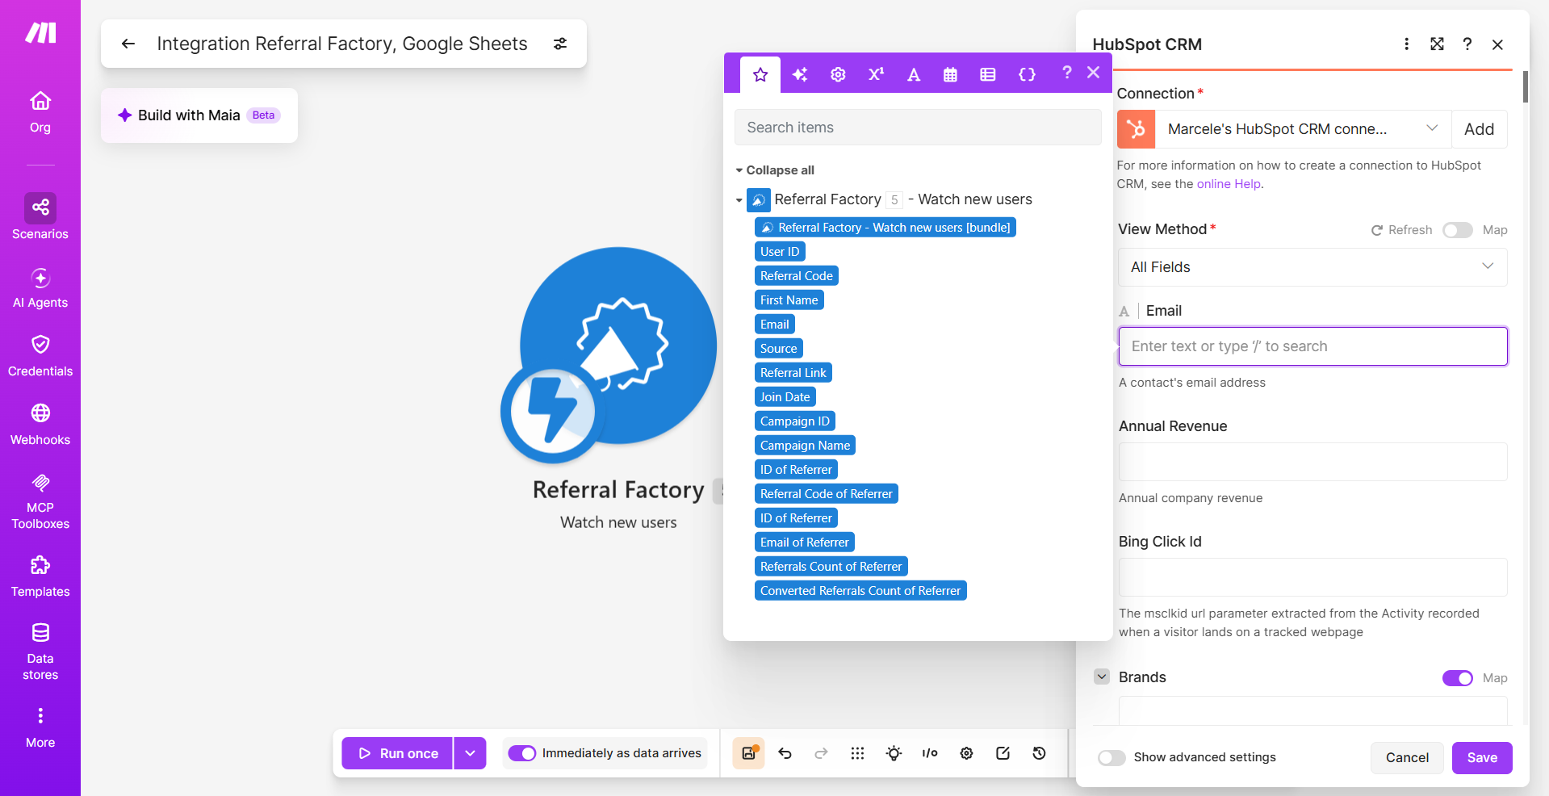This screenshot has height=796, width=1549.
Task: Open AI Agents from the sidebar
Action: tap(40, 288)
